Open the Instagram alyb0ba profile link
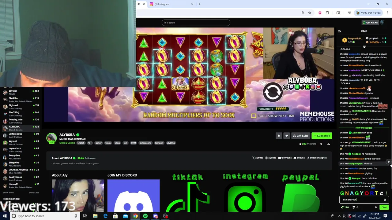Viewport: 392px width, 220px height. [x=271, y=158]
